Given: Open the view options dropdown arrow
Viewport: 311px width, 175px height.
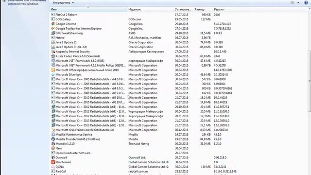Looking at the screenshot, I should tap(298, 2).
